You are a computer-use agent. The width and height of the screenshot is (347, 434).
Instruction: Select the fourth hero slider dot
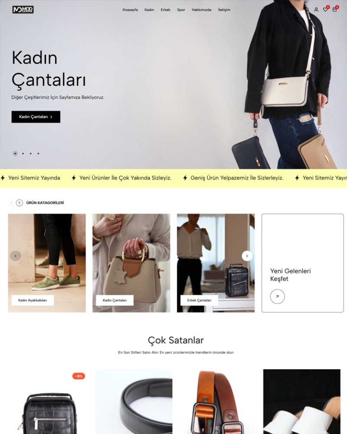(x=38, y=153)
